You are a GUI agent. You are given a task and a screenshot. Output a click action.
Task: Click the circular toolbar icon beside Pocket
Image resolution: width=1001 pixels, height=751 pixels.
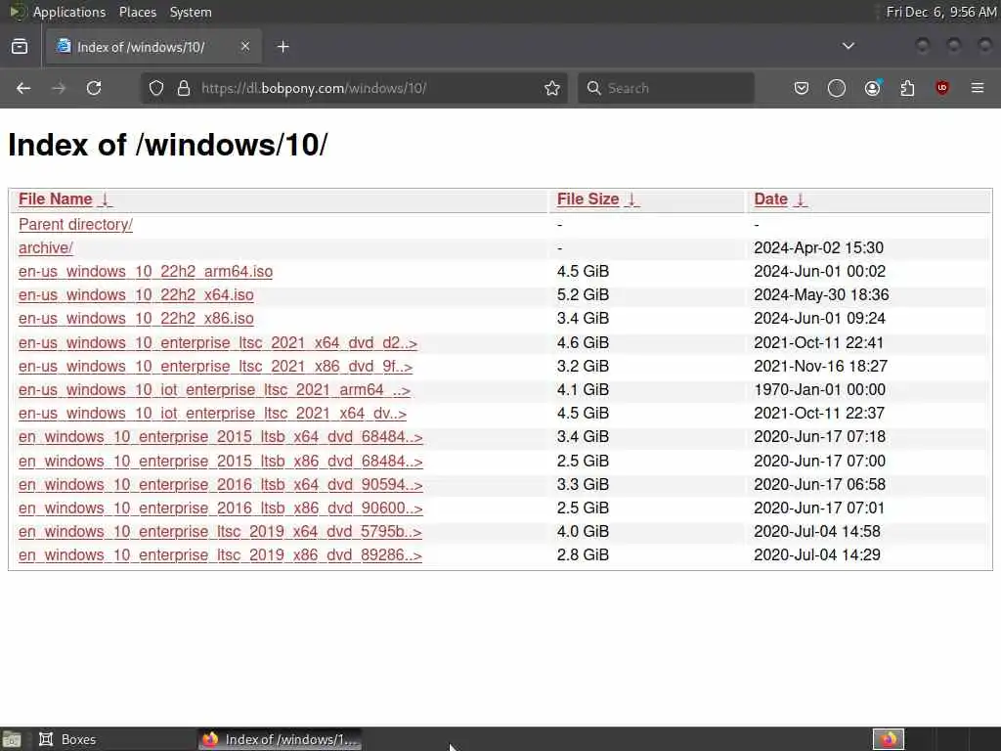click(837, 88)
